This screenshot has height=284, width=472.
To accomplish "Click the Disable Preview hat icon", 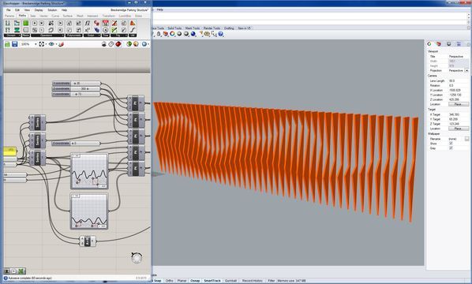I will [x=104, y=44].
